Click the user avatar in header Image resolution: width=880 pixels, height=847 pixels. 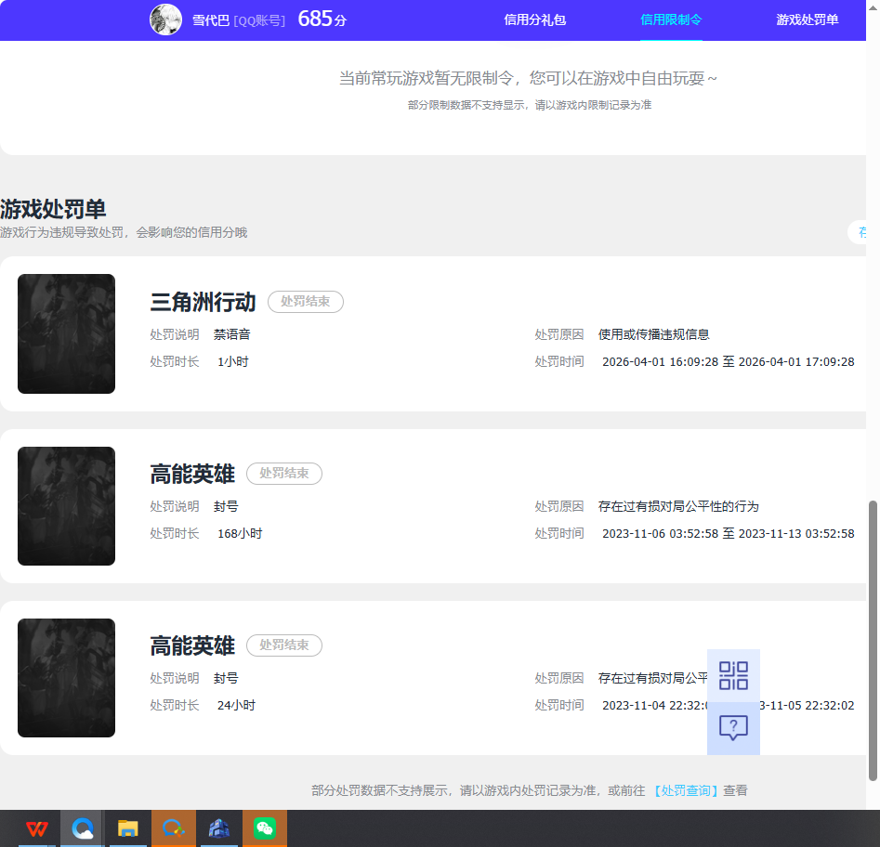coord(165,20)
